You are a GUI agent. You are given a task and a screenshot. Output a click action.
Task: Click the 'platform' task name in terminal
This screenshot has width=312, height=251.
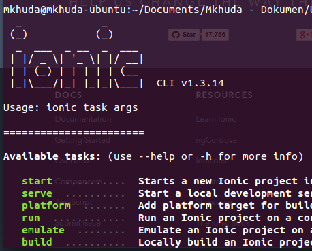coord(46,206)
